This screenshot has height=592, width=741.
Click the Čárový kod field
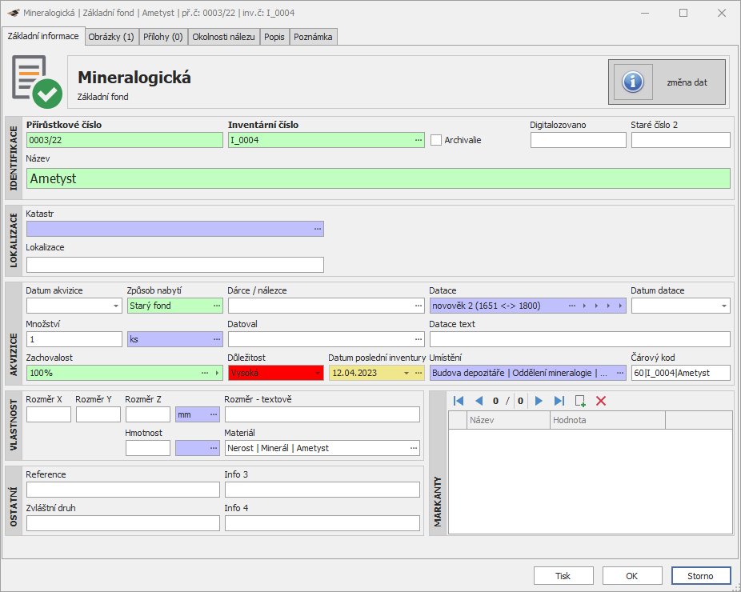click(680, 373)
